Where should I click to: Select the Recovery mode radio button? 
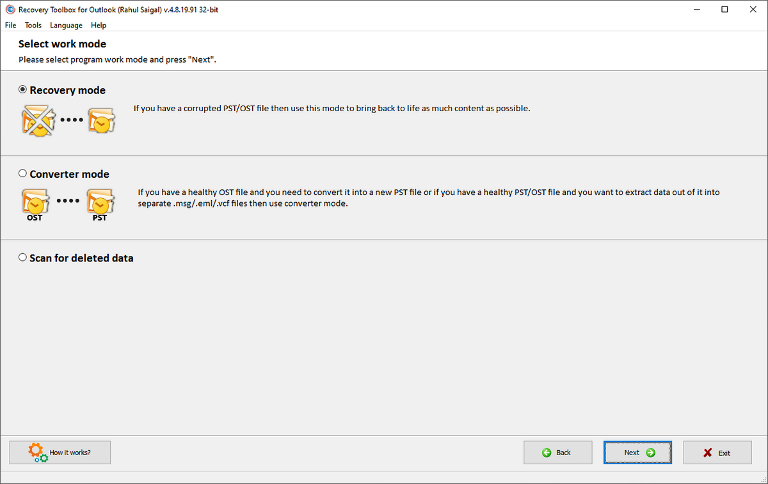point(22,89)
